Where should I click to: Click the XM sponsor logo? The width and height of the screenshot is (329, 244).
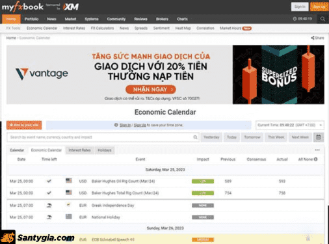(x=71, y=7)
